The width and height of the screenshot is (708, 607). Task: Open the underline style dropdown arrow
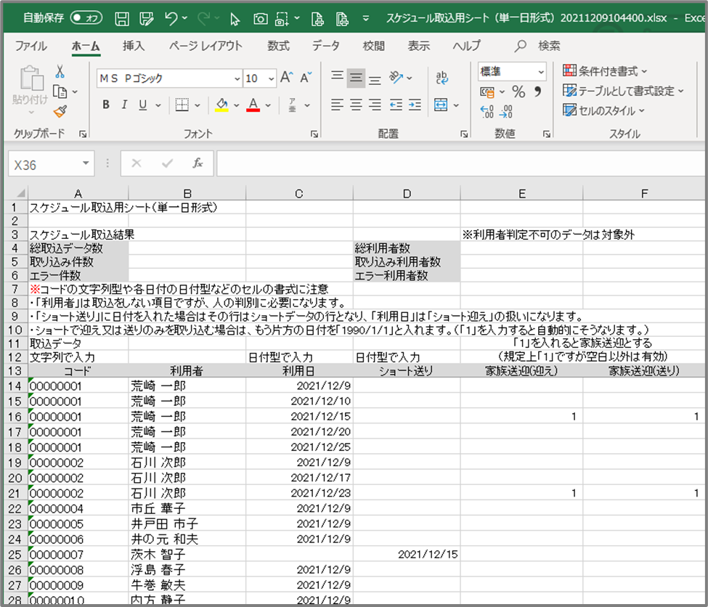pyautogui.click(x=158, y=105)
